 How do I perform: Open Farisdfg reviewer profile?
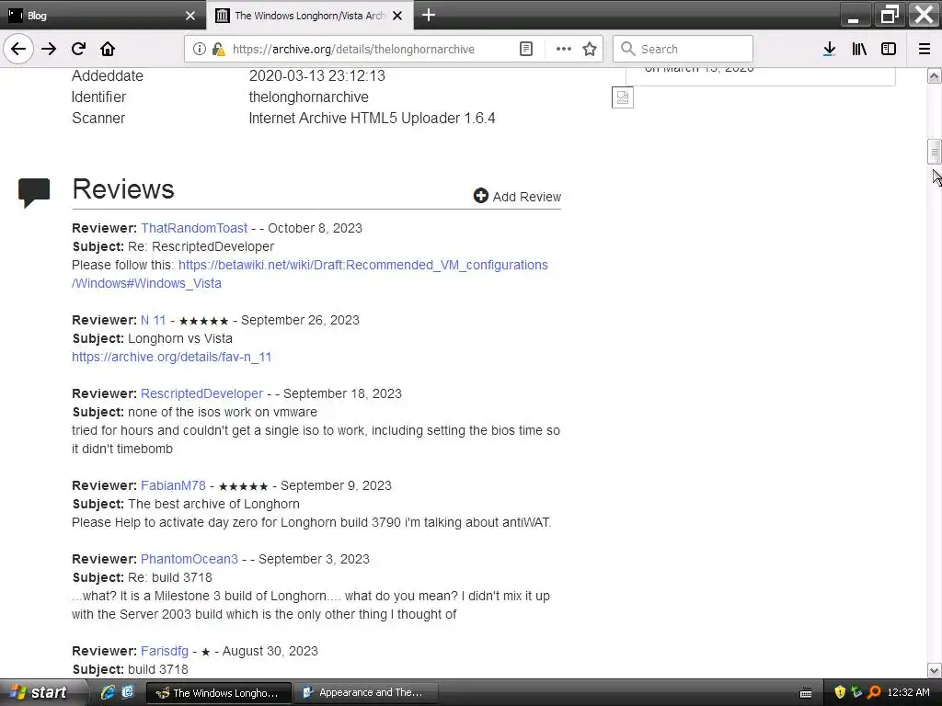pos(165,651)
